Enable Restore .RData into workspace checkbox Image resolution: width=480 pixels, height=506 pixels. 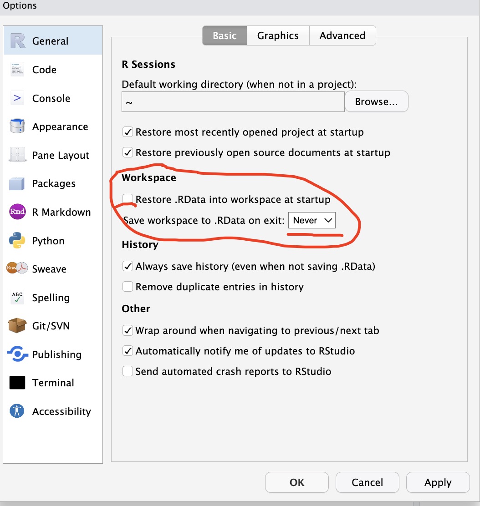pos(128,199)
